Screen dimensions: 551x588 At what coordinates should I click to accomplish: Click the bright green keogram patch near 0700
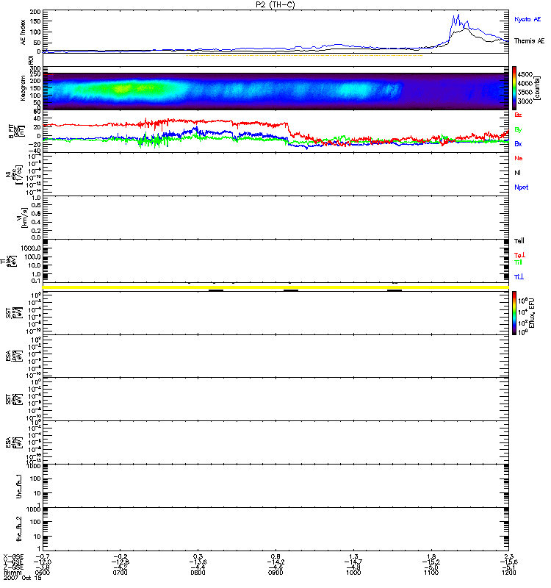121,89
